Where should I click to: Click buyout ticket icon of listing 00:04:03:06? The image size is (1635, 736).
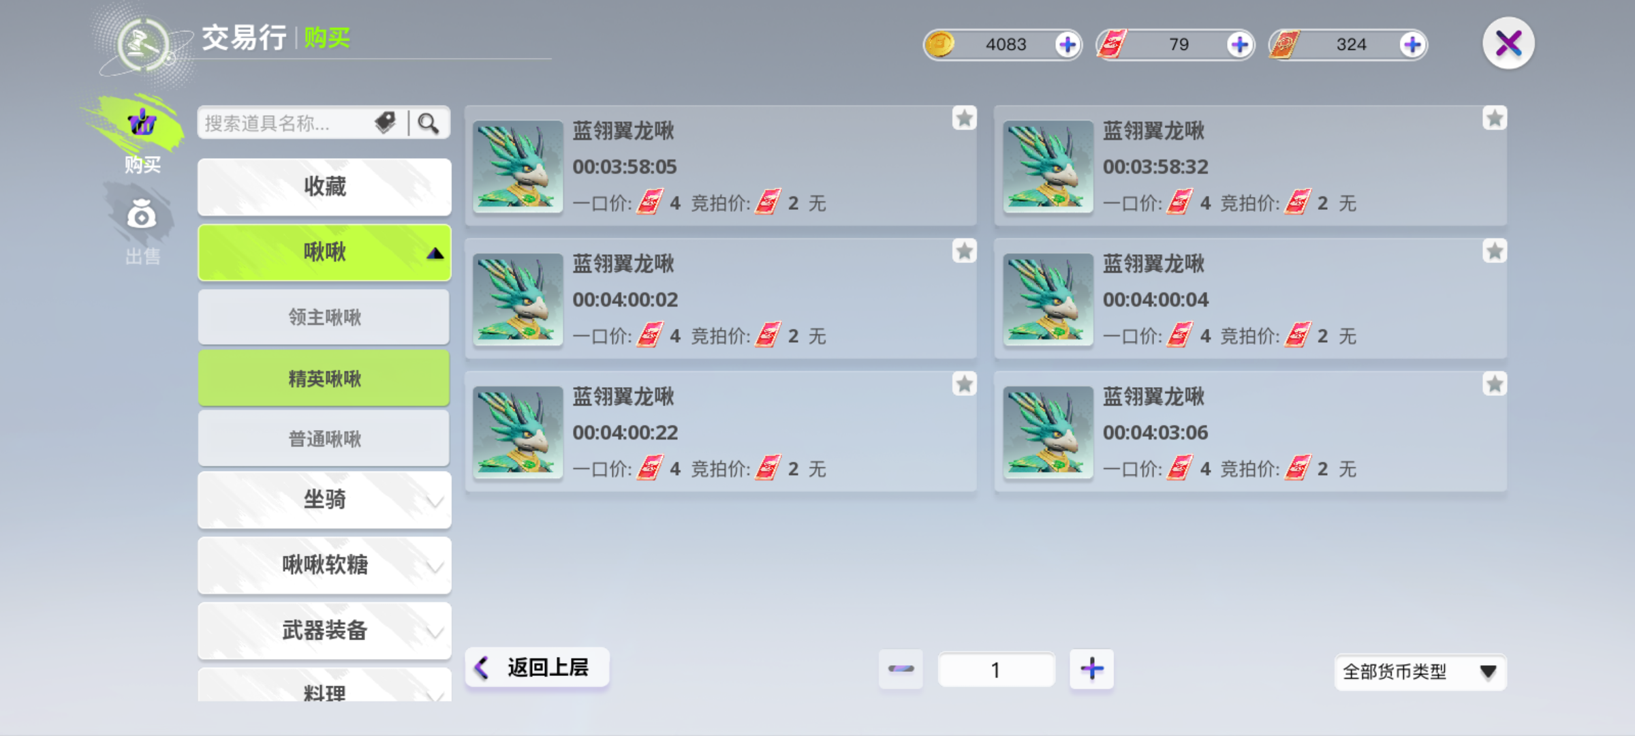[1180, 468]
